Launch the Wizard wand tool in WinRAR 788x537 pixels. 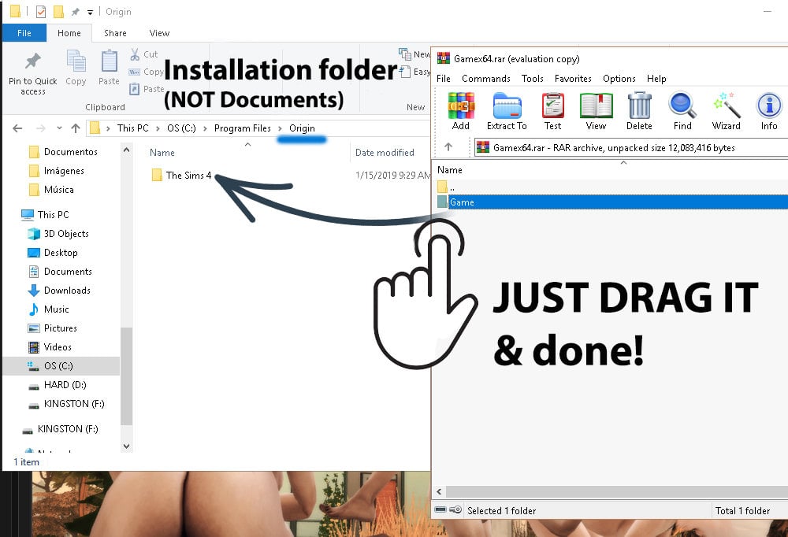point(727,111)
